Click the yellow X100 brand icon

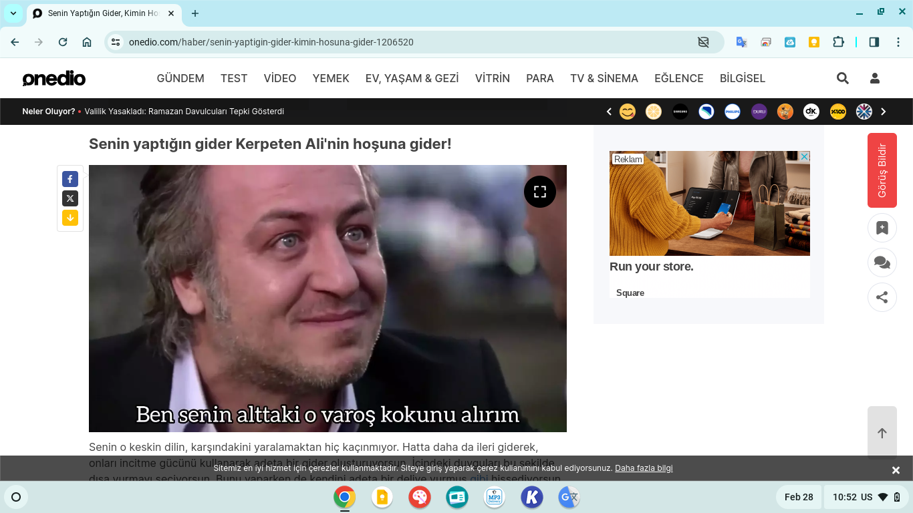pos(838,112)
